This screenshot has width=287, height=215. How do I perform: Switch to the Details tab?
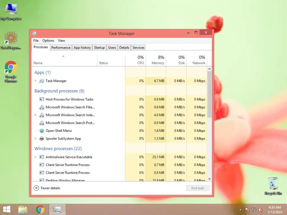tap(124, 48)
